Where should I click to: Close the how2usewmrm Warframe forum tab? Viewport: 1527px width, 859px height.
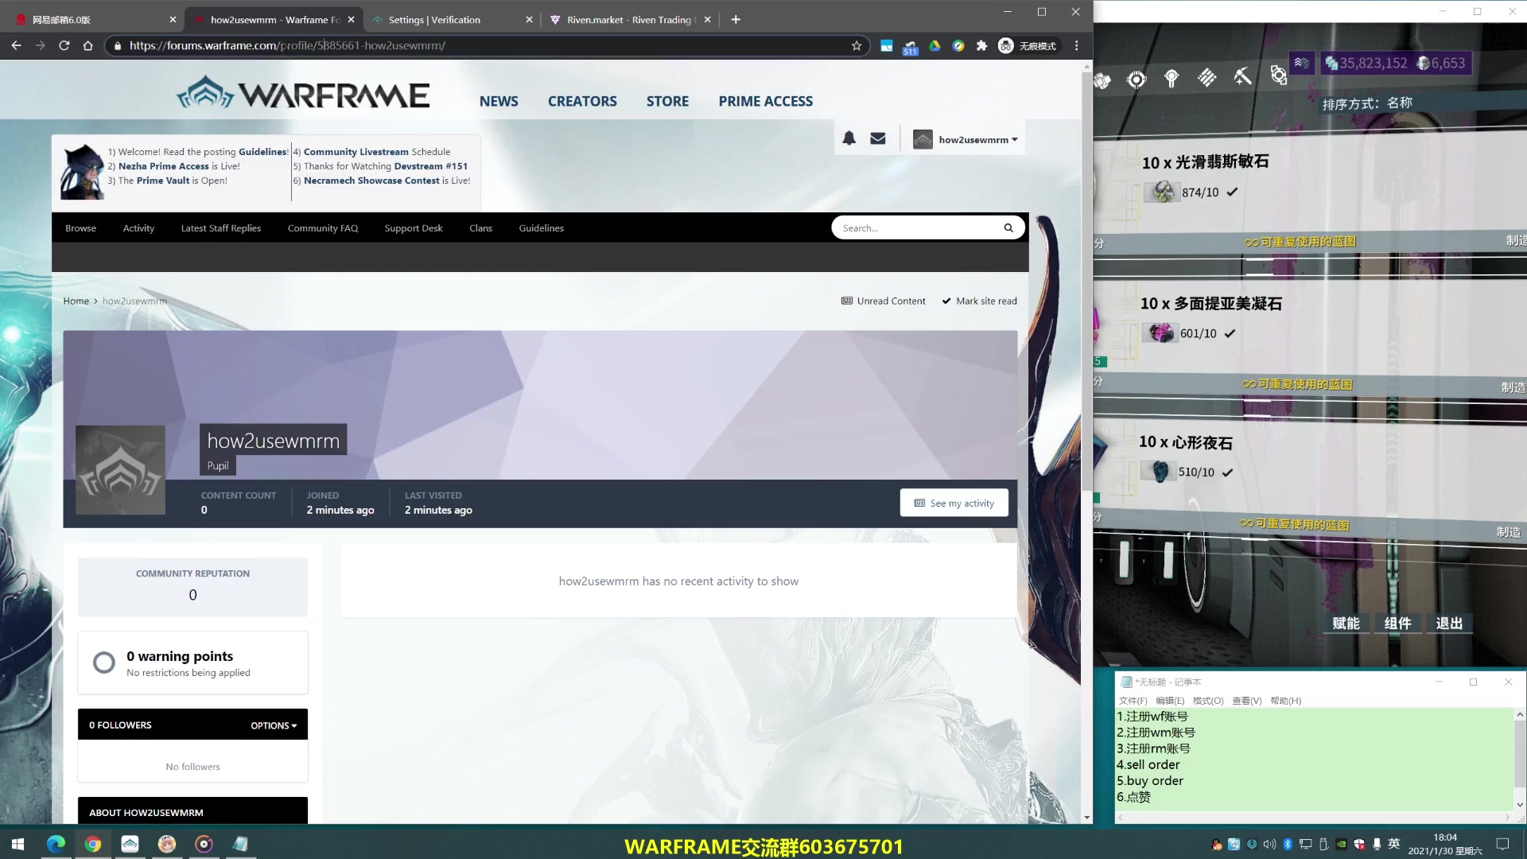(x=351, y=19)
